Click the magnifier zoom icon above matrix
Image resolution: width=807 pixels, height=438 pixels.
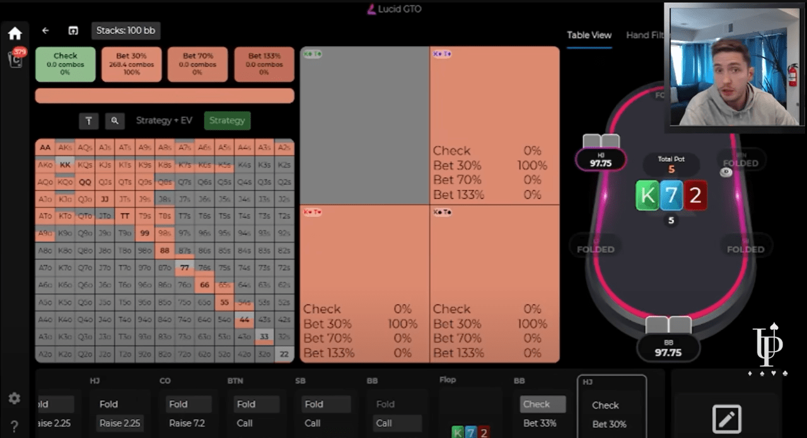point(114,120)
